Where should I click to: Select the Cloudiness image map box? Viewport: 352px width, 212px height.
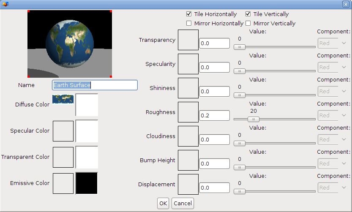click(x=188, y=136)
